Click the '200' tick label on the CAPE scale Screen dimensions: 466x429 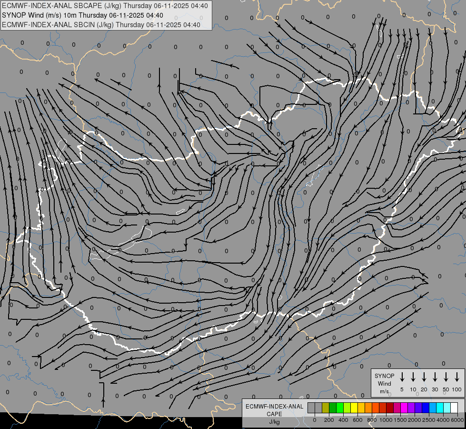(329, 420)
